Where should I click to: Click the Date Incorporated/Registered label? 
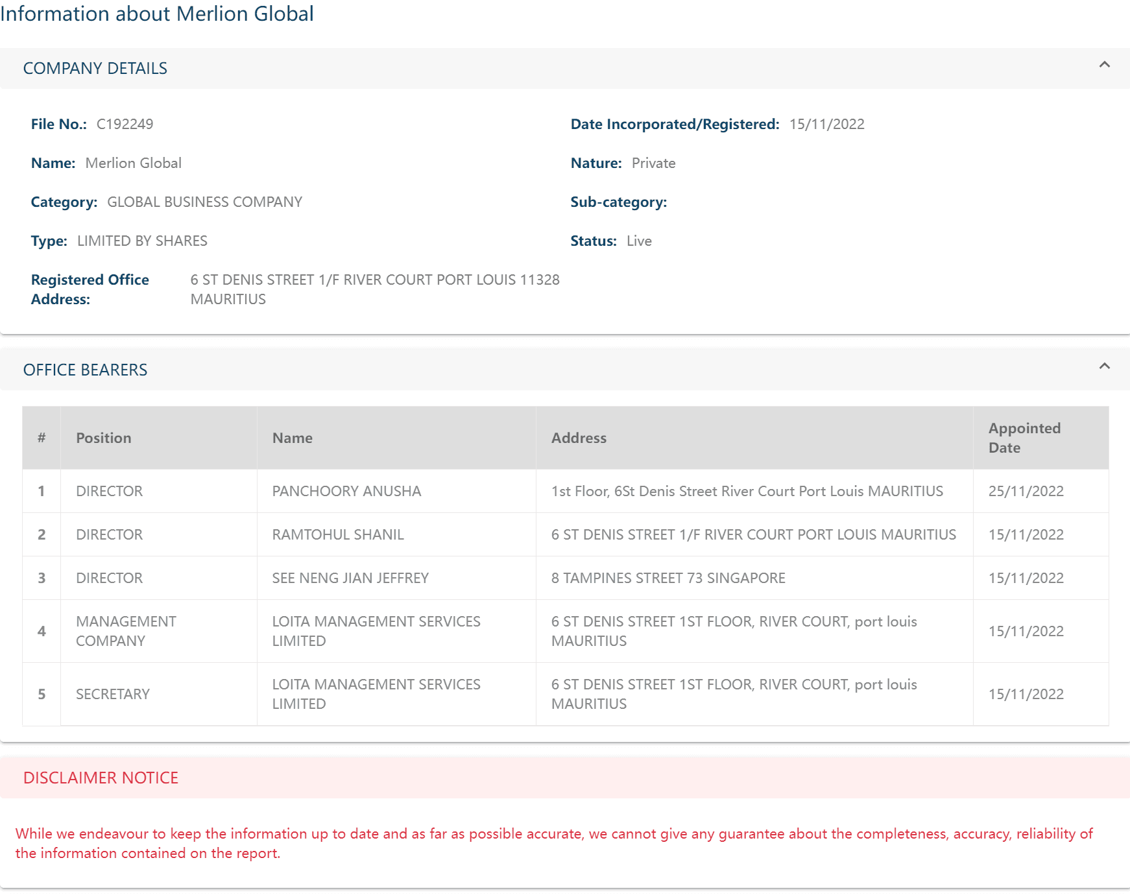click(x=675, y=124)
